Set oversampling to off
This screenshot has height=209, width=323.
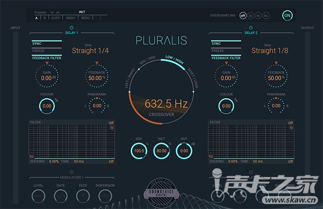tap(243, 15)
